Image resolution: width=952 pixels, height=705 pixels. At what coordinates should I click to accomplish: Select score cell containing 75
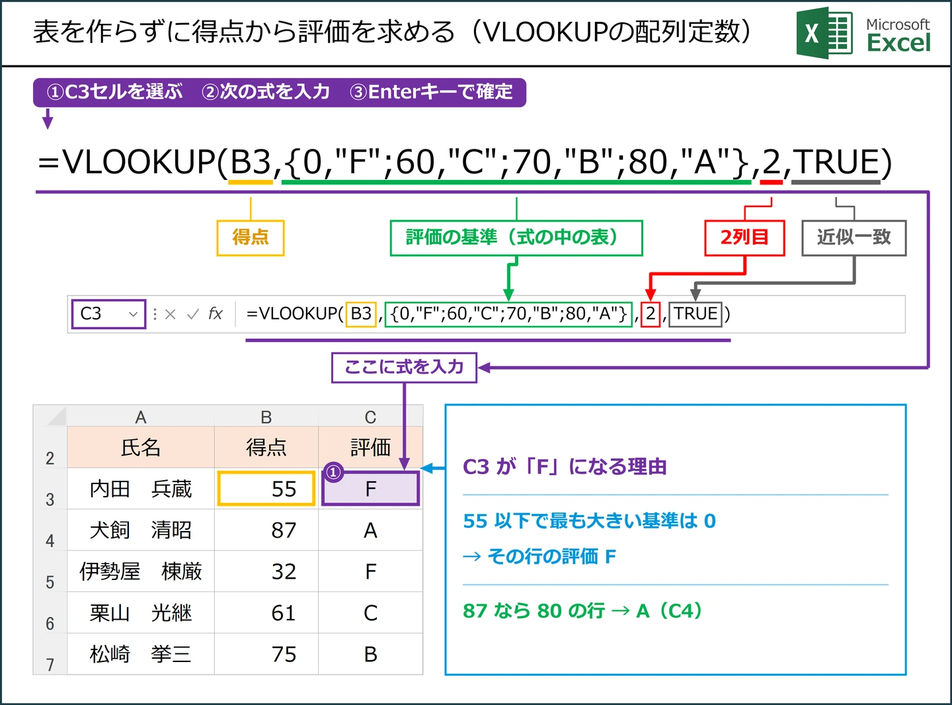266,654
